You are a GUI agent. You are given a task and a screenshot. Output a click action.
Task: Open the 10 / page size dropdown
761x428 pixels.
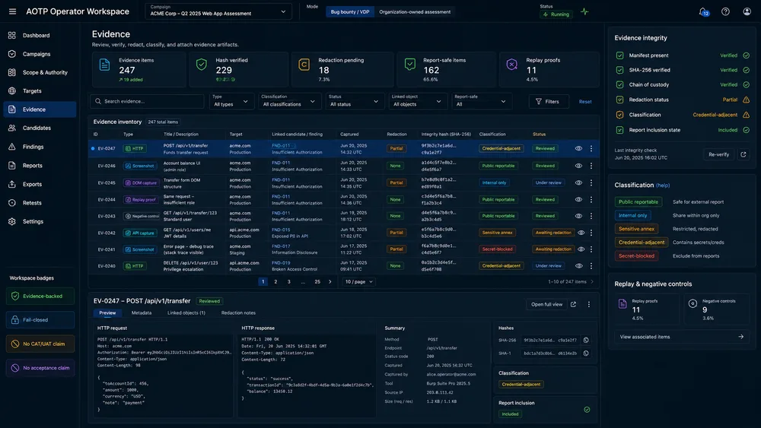click(x=358, y=281)
